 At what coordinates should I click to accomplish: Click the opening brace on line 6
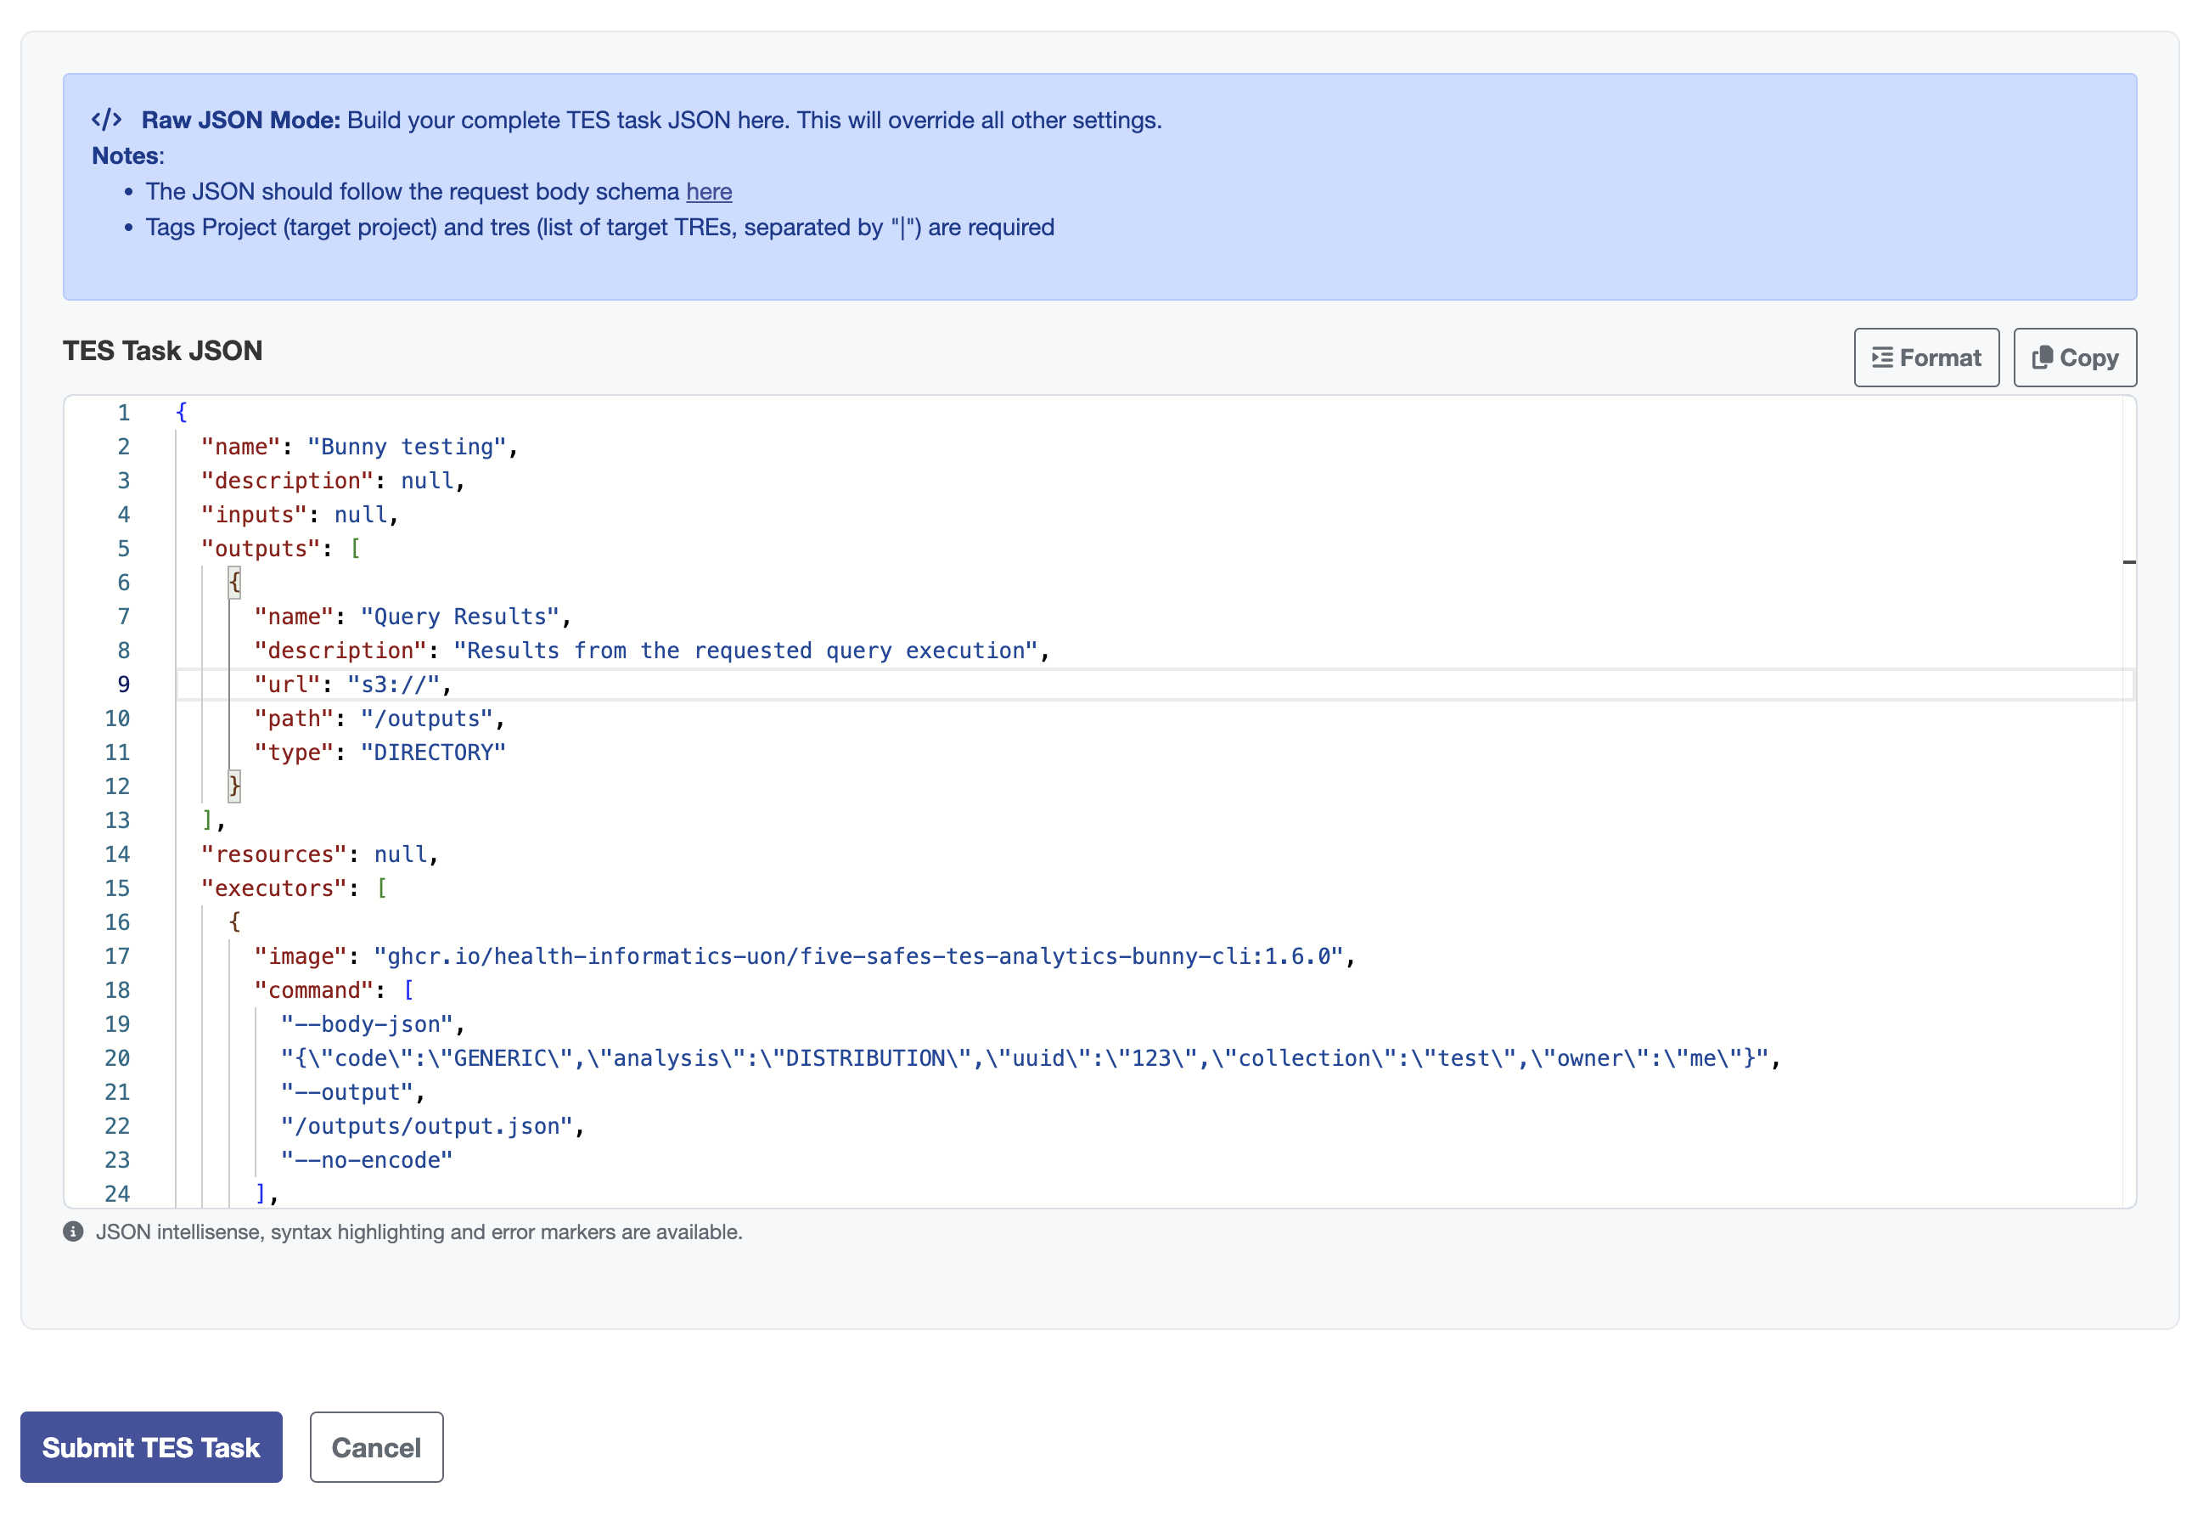coord(234,582)
